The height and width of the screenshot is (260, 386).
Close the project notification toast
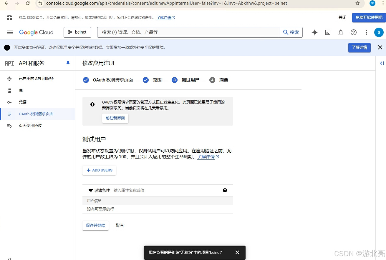[237, 252]
